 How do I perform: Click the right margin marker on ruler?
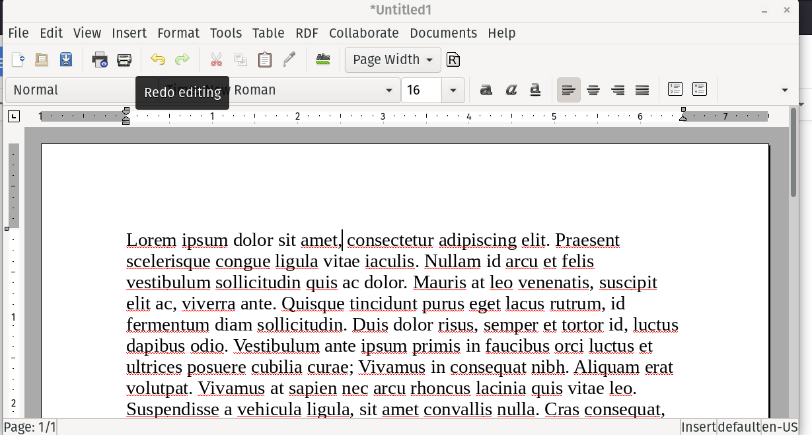point(683,116)
